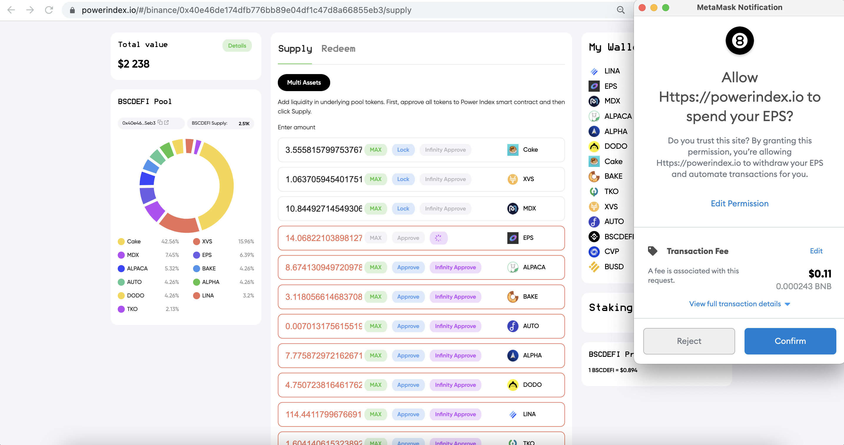The image size is (844, 445).
Task: Open Edit Permission link
Action: (739, 203)
